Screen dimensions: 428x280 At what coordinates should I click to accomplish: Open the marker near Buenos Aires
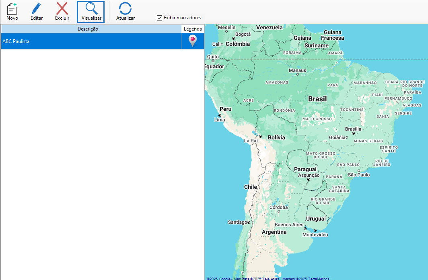click(x=305, y=229)
